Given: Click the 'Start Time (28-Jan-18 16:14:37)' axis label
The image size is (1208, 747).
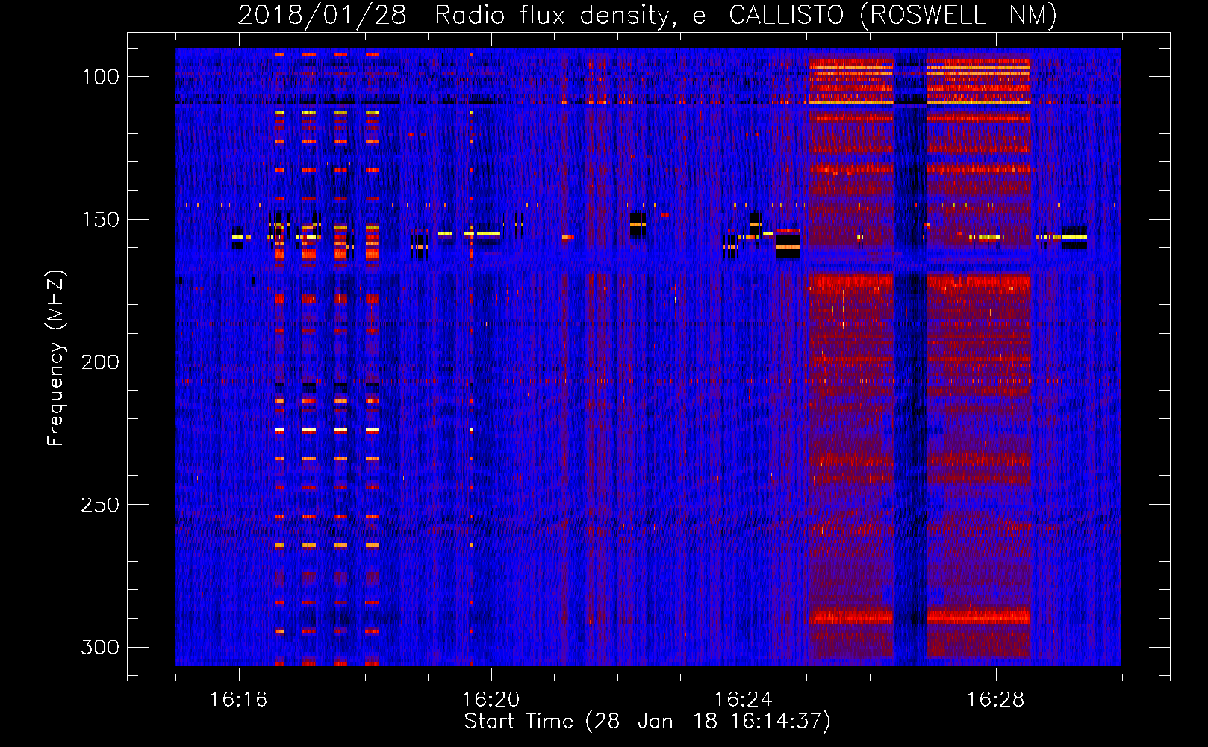Looking at the screenshot, I should tap(647, 722).
